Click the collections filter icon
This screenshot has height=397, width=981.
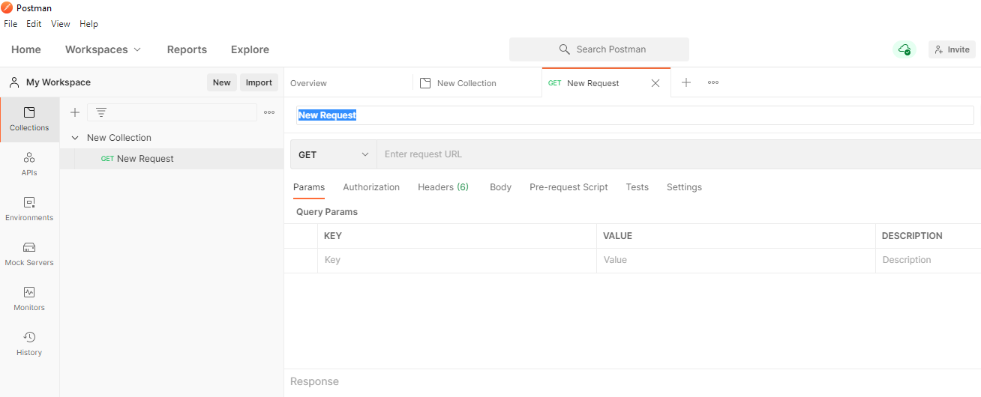101,112
